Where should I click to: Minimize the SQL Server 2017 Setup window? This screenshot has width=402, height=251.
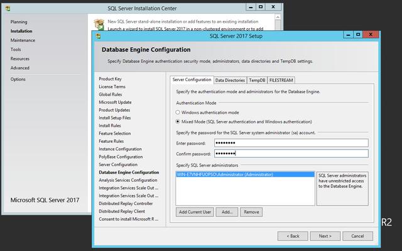pos(348,35)
